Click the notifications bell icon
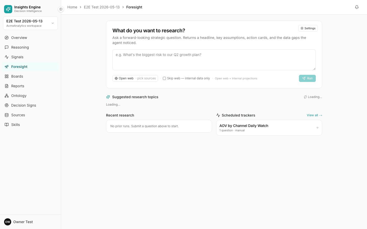The width and height of the screenshot is (367, 229). pyautogui.click(x=357, y=7)
